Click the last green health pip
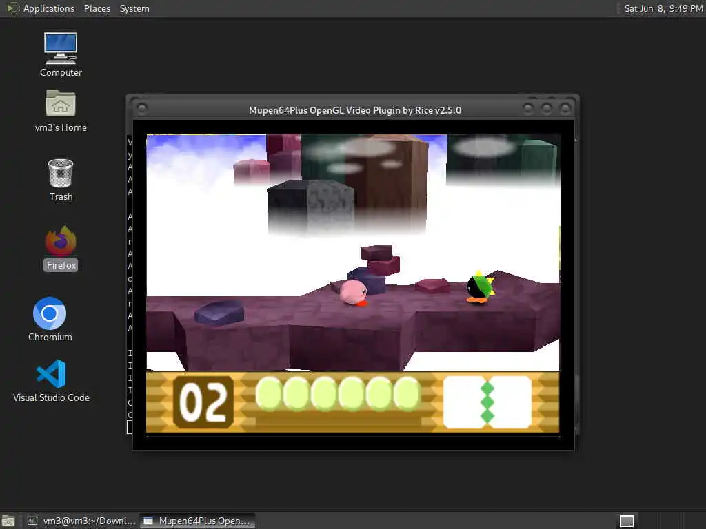 pyautogui.click(x=407, y=393)
